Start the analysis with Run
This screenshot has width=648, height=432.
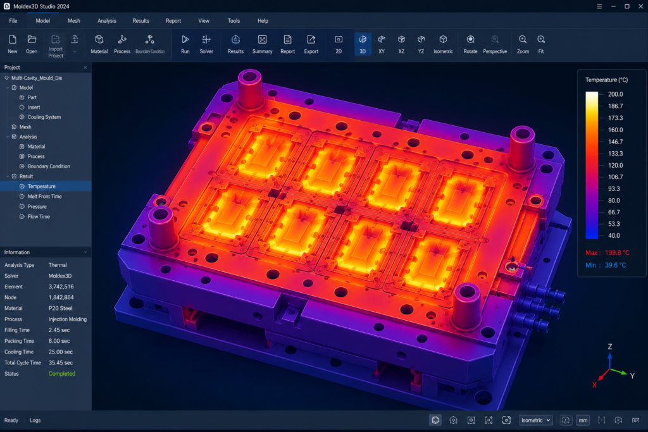pyautogui.click(x=185, y=44)
